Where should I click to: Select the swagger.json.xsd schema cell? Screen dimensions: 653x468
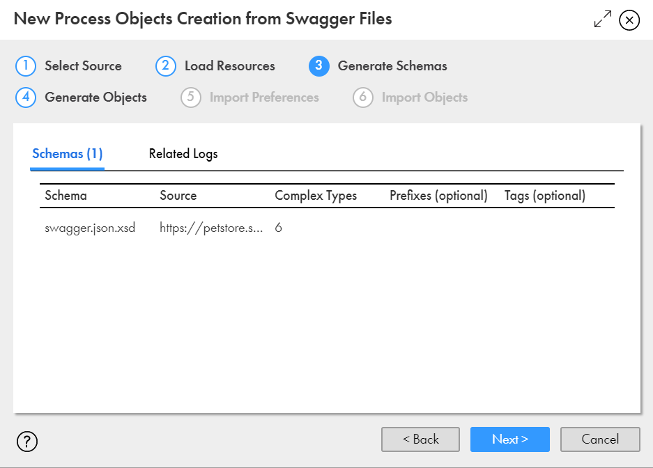(90, 228)
